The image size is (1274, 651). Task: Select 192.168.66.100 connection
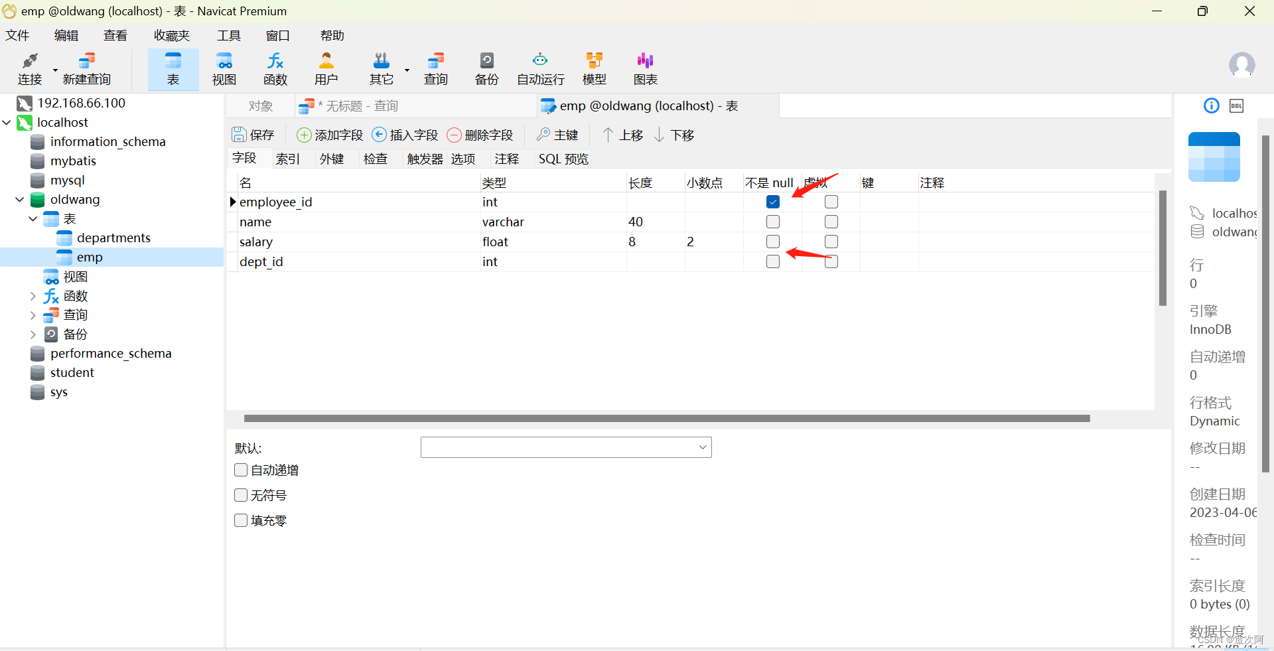[x=81, y=103]
